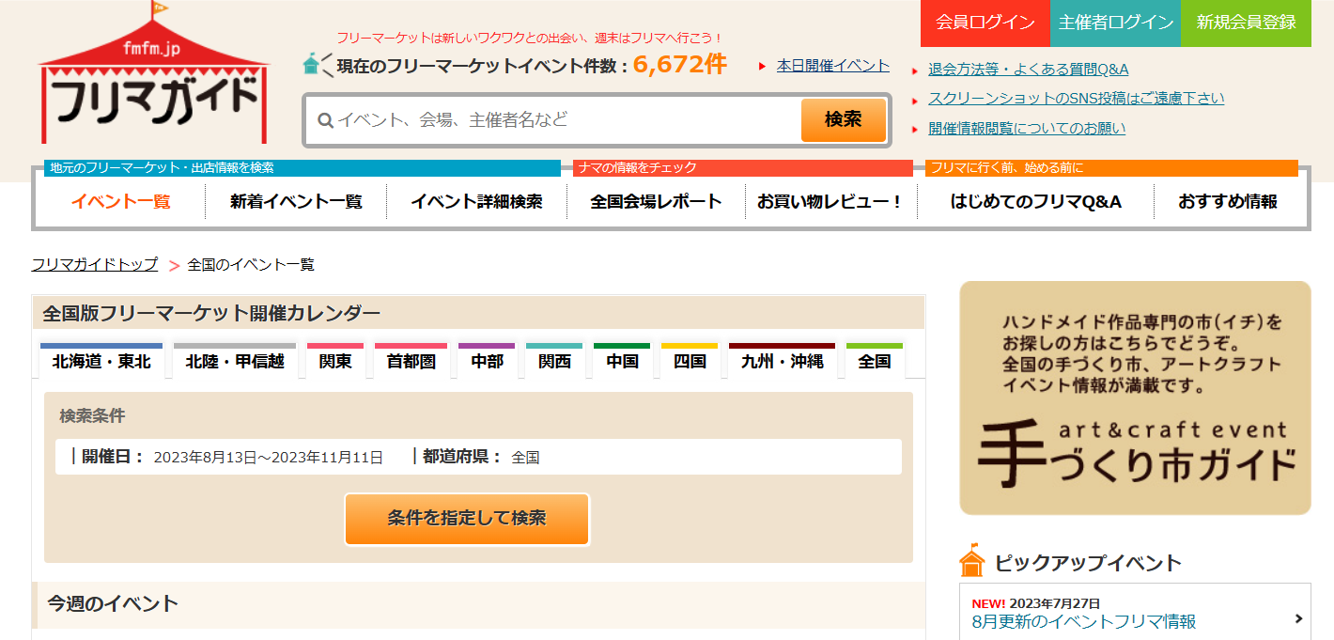Open はじめてのフリマQ&A navigation item

[1035, 201]
